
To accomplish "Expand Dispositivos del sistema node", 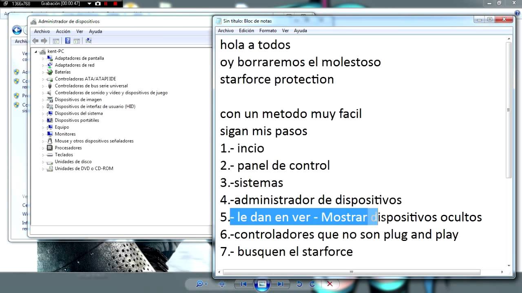I will 43,114.
